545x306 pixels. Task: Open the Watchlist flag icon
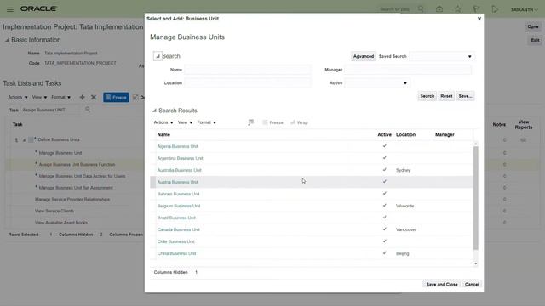coord(476,9)
